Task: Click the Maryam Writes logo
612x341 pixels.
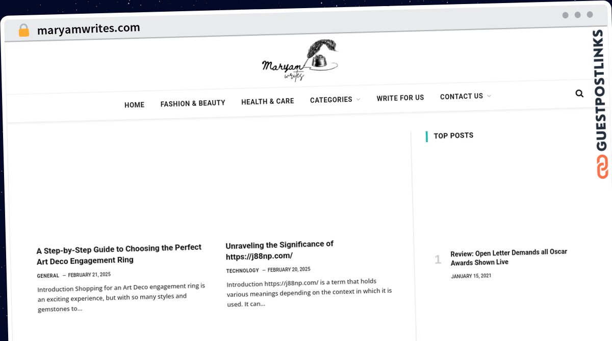Action: (300, 60)
